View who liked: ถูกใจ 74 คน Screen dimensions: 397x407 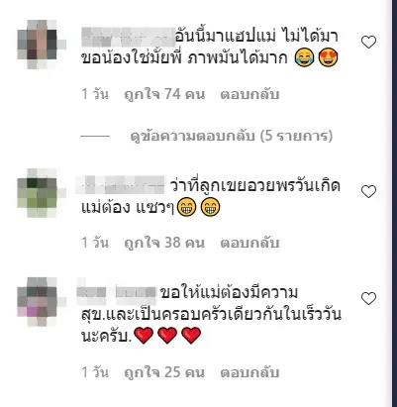(x=164, y=94)
